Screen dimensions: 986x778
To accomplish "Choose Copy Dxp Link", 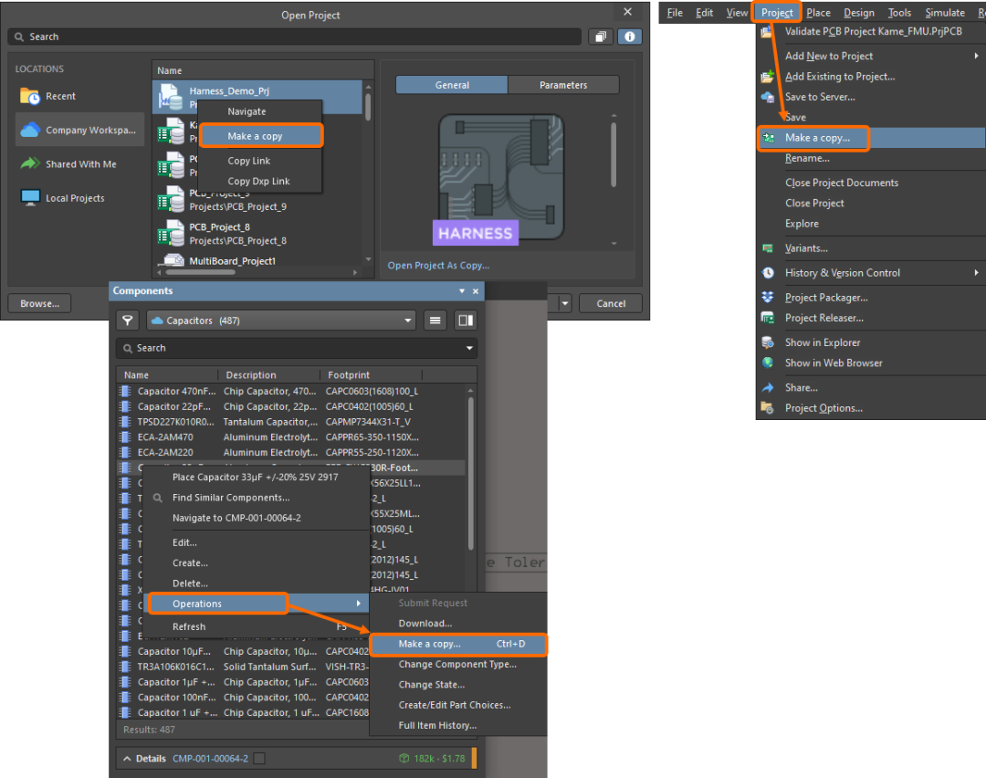I will tap(258, 181).
